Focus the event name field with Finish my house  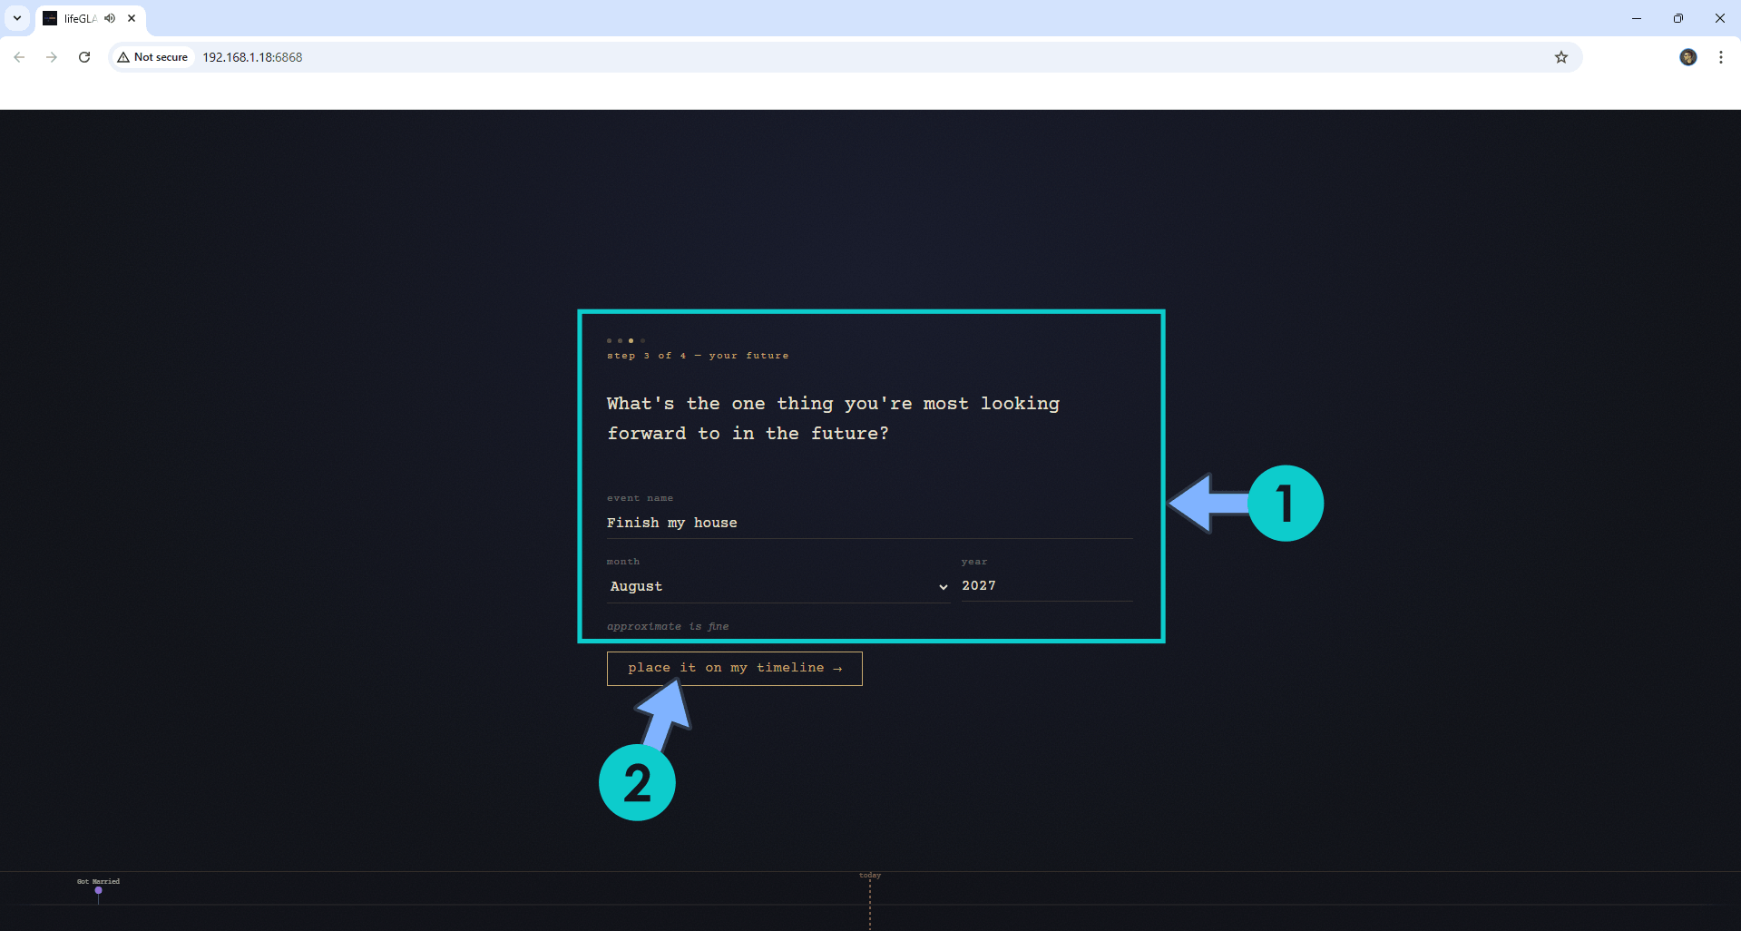click(x=868, y=524)
